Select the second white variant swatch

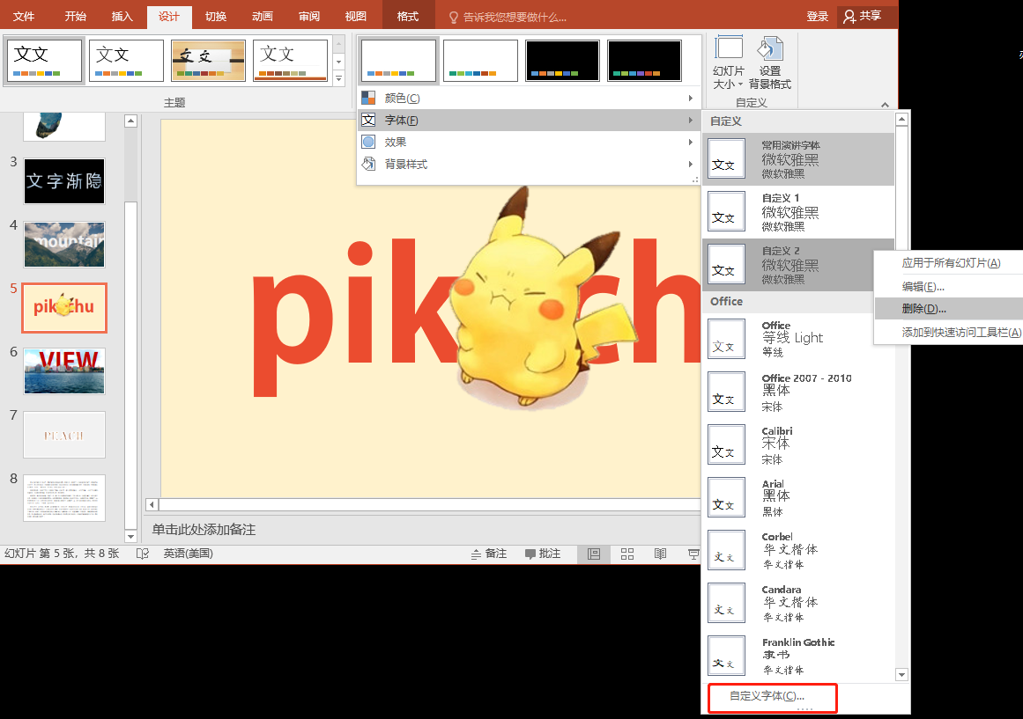480,61
